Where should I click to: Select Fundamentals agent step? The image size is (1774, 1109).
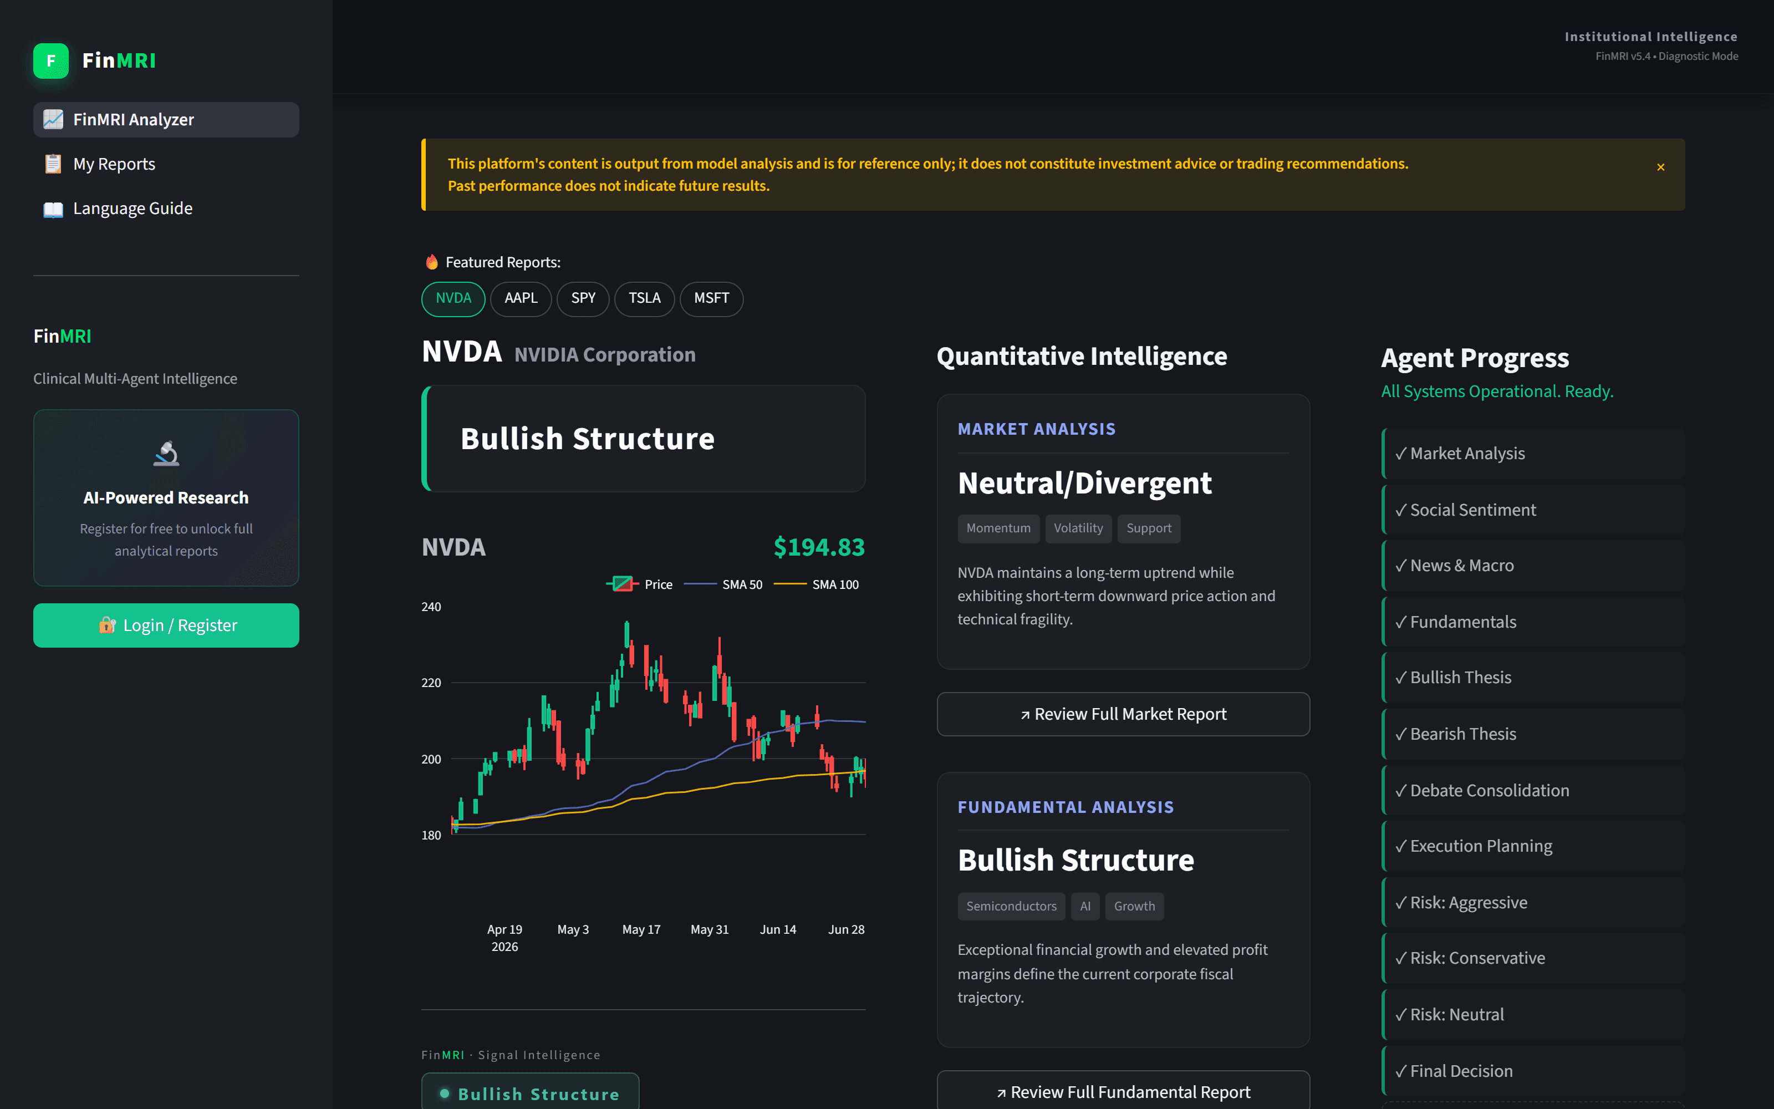click(1533, 622)
